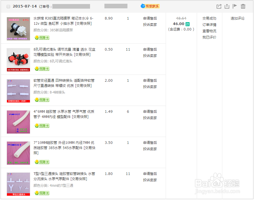Viewport: 254px width, 200px height.
Task: Click 申请售后 for T型Y型三通接头
Action: tap(150, 174)
